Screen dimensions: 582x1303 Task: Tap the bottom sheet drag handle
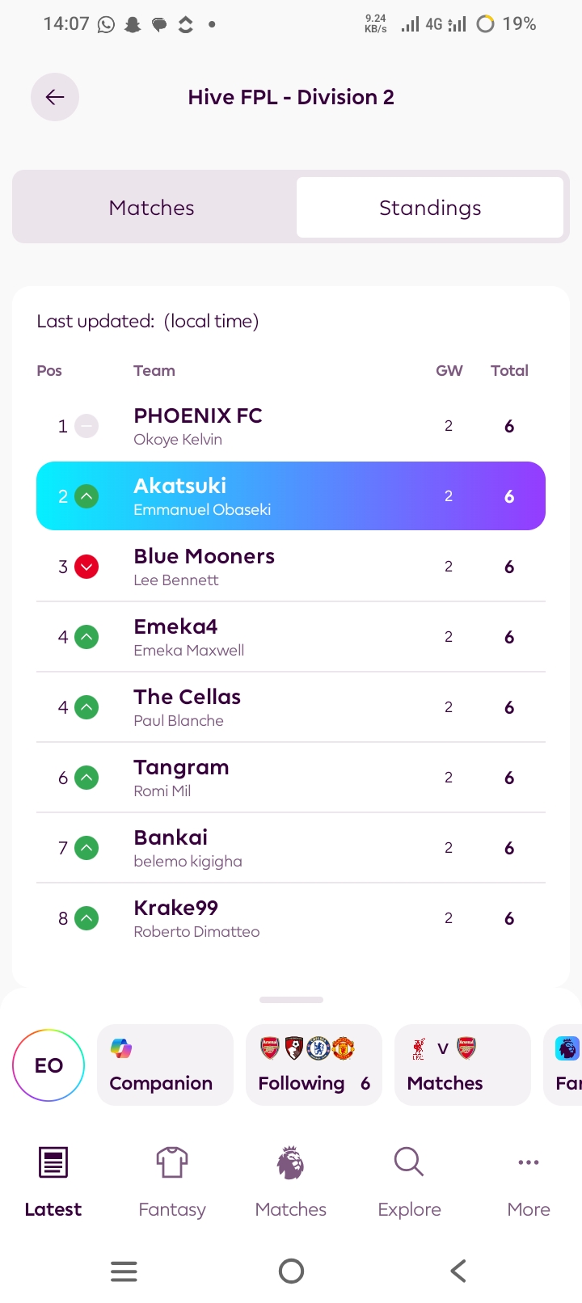291,1000
